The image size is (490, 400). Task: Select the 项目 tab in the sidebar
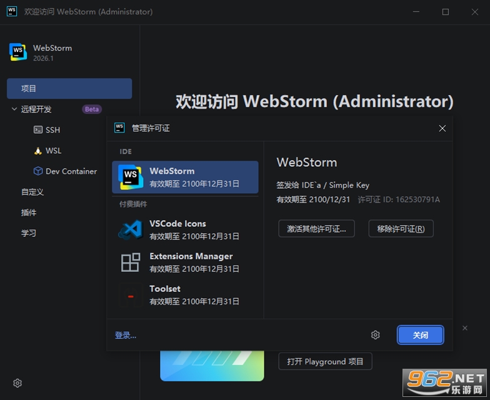pos(69,89)
